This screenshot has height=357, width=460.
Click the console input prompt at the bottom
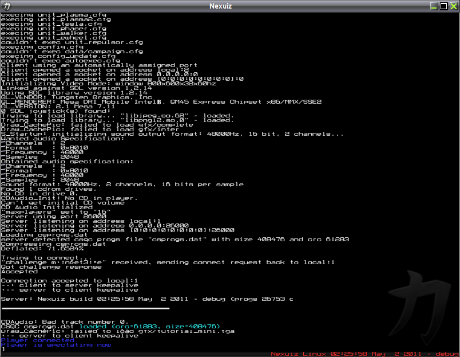click(x=3, y=350)
